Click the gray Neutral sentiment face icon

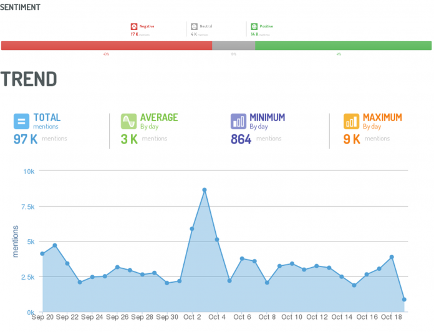click(194, 27)
